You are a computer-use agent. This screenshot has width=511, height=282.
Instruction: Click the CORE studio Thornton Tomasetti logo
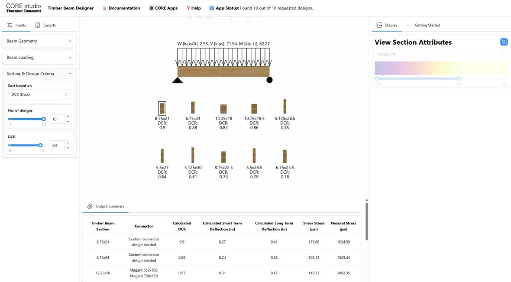click(23, 8)
